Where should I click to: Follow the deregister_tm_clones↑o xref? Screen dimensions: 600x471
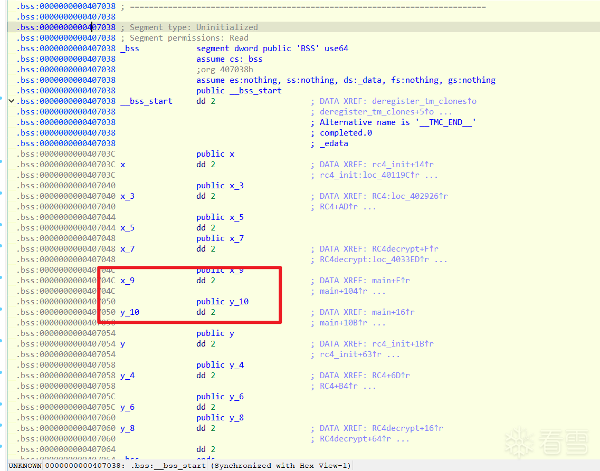click(x=424, y=101)
